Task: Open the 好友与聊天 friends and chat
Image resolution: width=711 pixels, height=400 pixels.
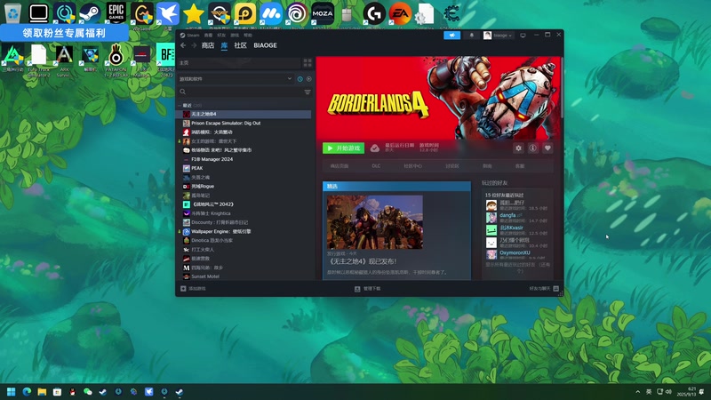Action: click(x=543, y=288)
